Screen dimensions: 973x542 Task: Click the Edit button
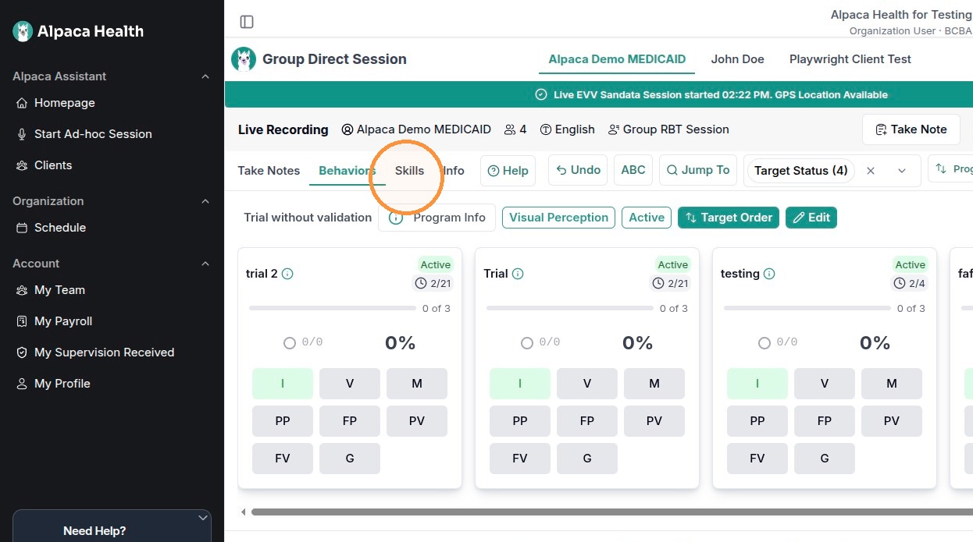(811, 218)
